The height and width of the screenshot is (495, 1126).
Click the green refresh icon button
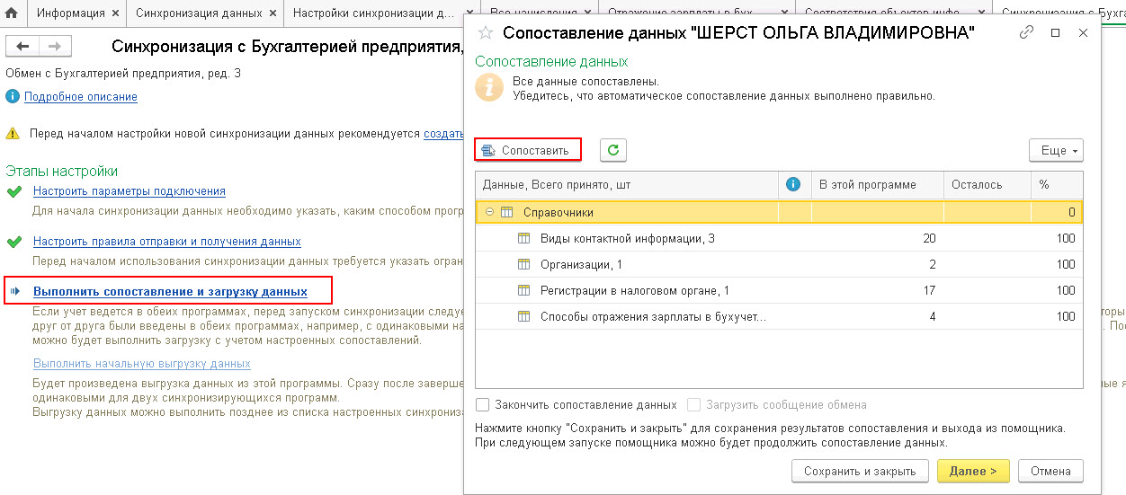pyautogui.click(x=613, y=150)
